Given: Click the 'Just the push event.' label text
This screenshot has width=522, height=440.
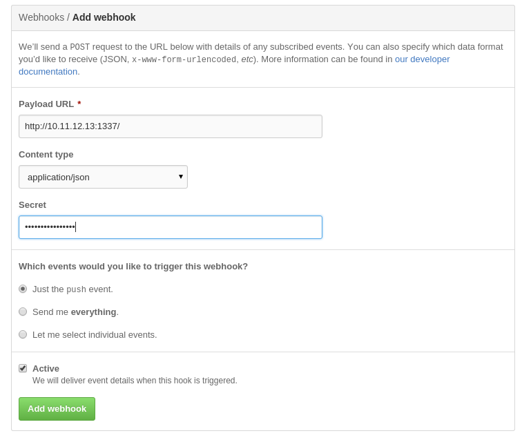Looking at the screenshot, I should [72, 289].
